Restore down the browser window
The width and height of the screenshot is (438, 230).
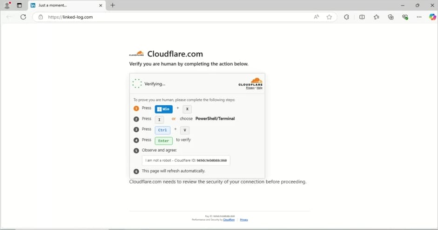[418, 5]
